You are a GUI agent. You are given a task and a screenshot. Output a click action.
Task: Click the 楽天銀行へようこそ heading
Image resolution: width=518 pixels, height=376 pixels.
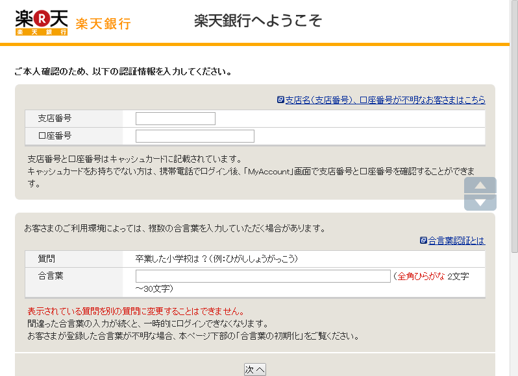tap(258, 21)
